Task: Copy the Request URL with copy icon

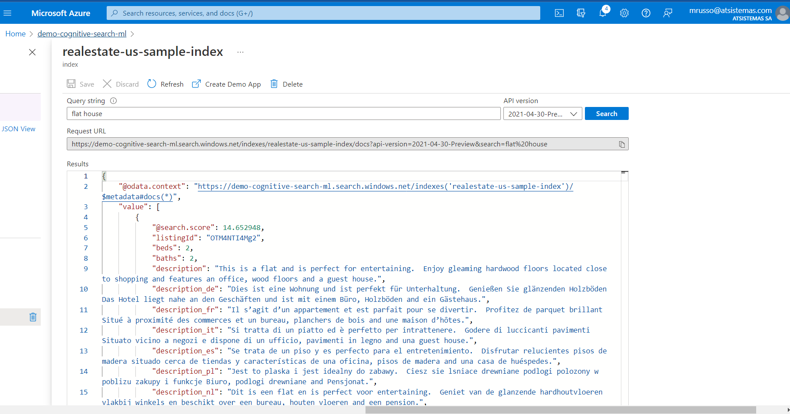Action: coord(622,144)
